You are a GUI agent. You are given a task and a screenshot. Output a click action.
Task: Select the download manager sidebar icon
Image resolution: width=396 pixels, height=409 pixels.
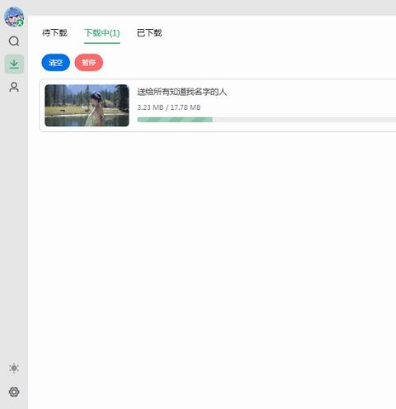(x=14, y=64)
